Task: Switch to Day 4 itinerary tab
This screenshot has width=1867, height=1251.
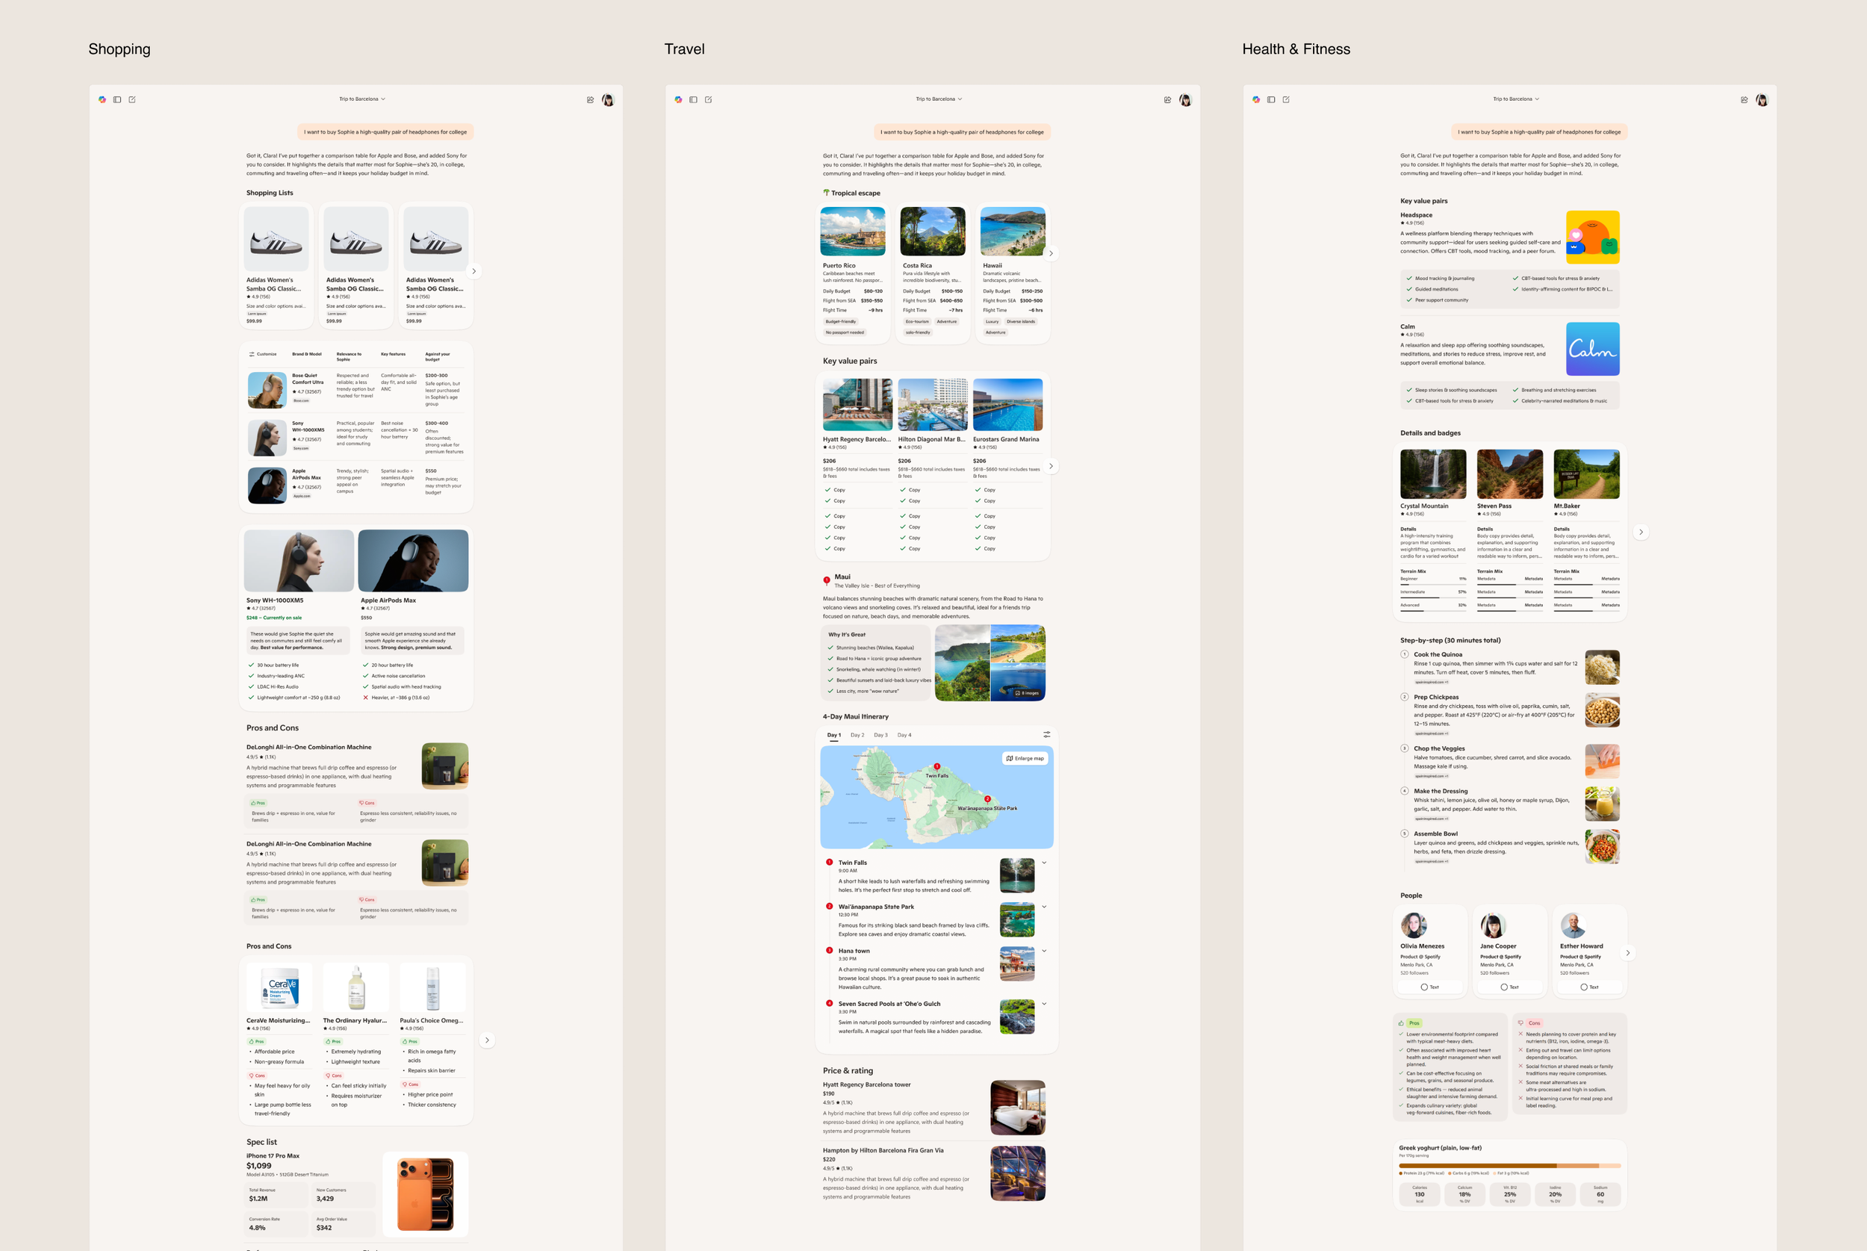Action: 904,735
